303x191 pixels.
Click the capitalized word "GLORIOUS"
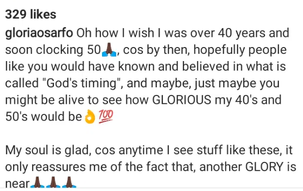tap(181, 100)
